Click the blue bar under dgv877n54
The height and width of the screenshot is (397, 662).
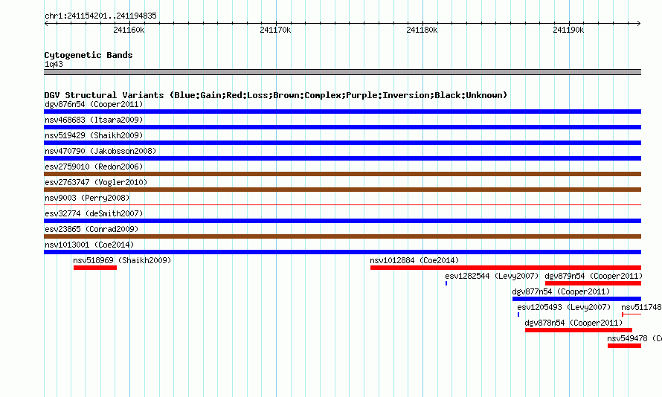point(576,299)
